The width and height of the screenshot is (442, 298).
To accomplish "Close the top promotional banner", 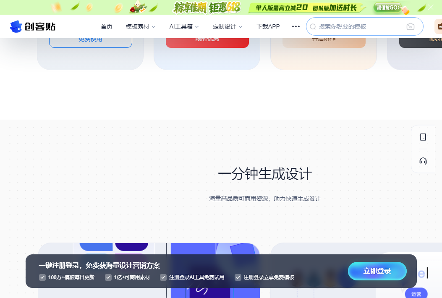I will (x=430, y=7).
